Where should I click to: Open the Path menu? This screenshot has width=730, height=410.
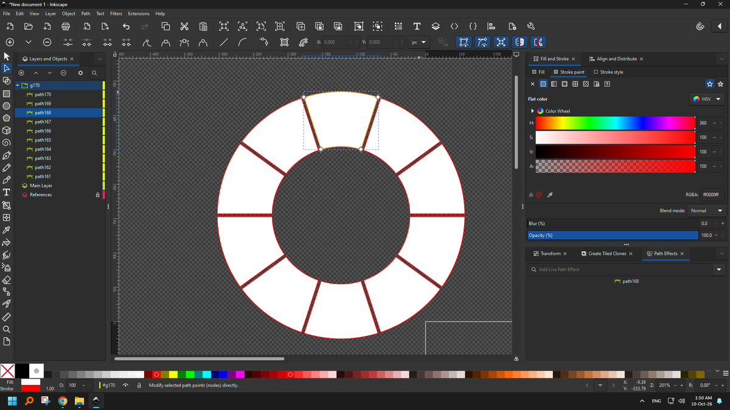click(86, 13)
